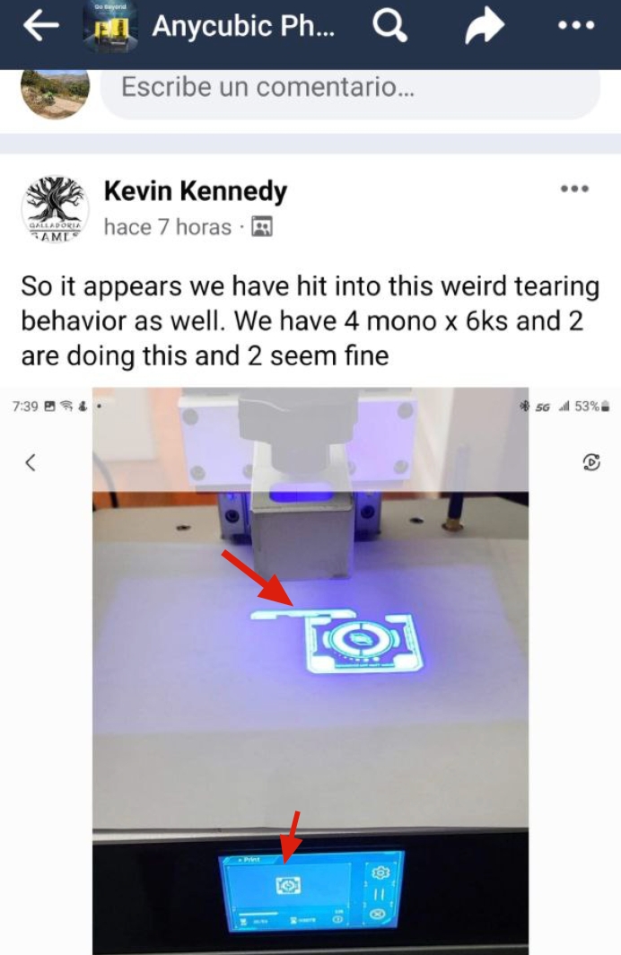
Task: Open the search magnifier icon
Action: pyautogui.click(x=389, y=25)
